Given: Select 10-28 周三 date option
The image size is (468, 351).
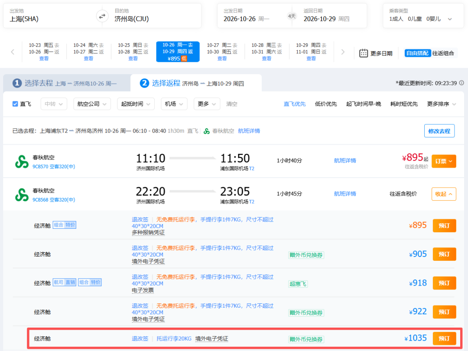Looking at the screenshot, I should [x=266, y=52].
